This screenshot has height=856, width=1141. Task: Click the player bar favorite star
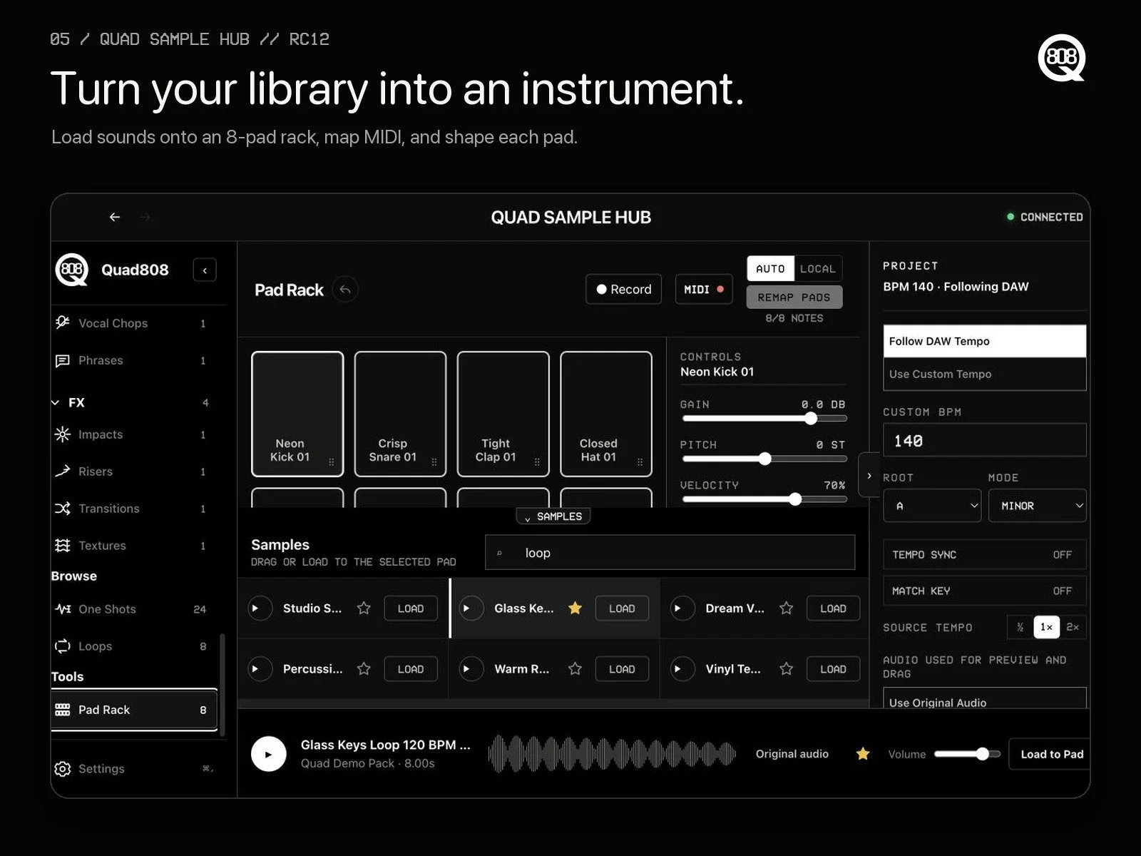[x=863, y=754]
